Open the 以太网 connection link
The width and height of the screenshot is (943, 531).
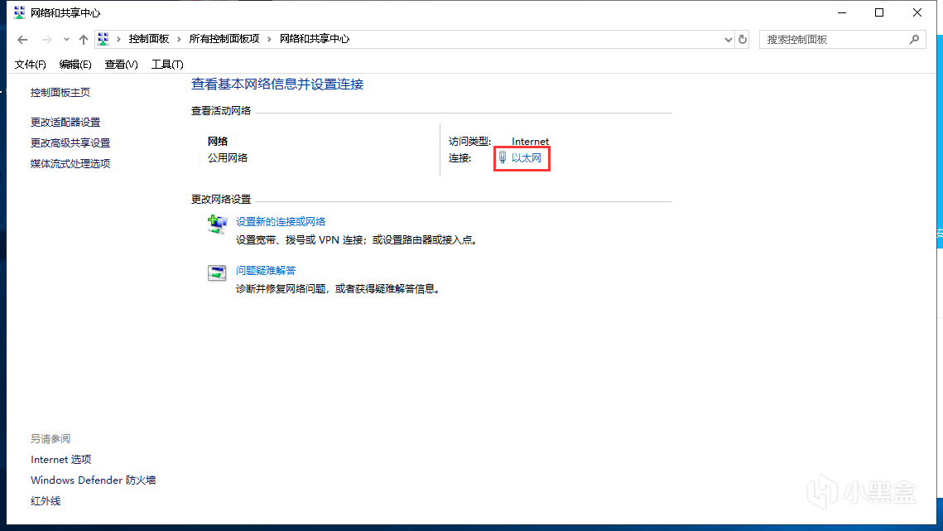click(526, 157)
